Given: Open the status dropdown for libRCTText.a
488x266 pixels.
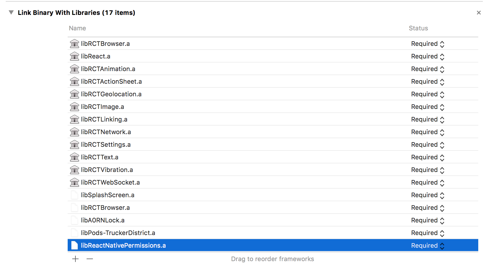Looking at the screenshot, I should tap(442, 157).
